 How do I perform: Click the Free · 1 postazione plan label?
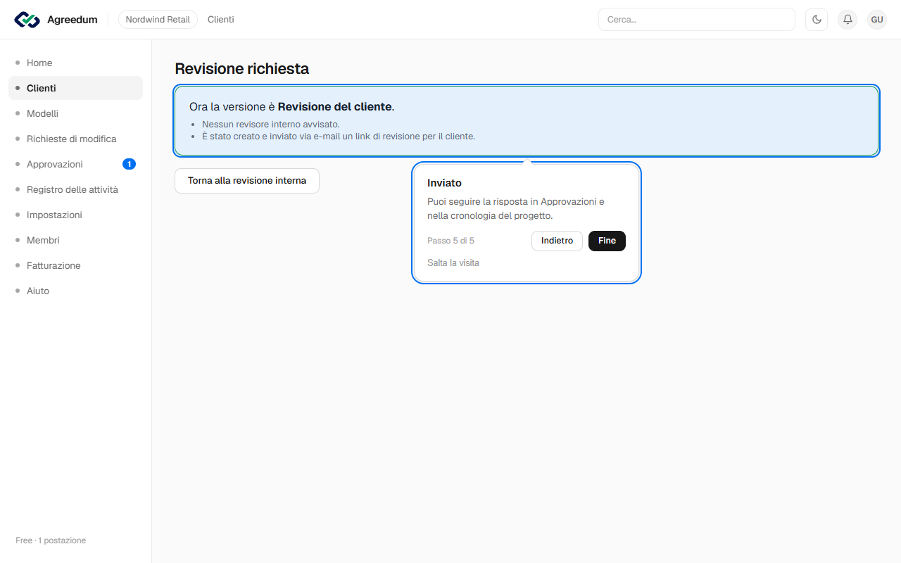click(51, 540)
